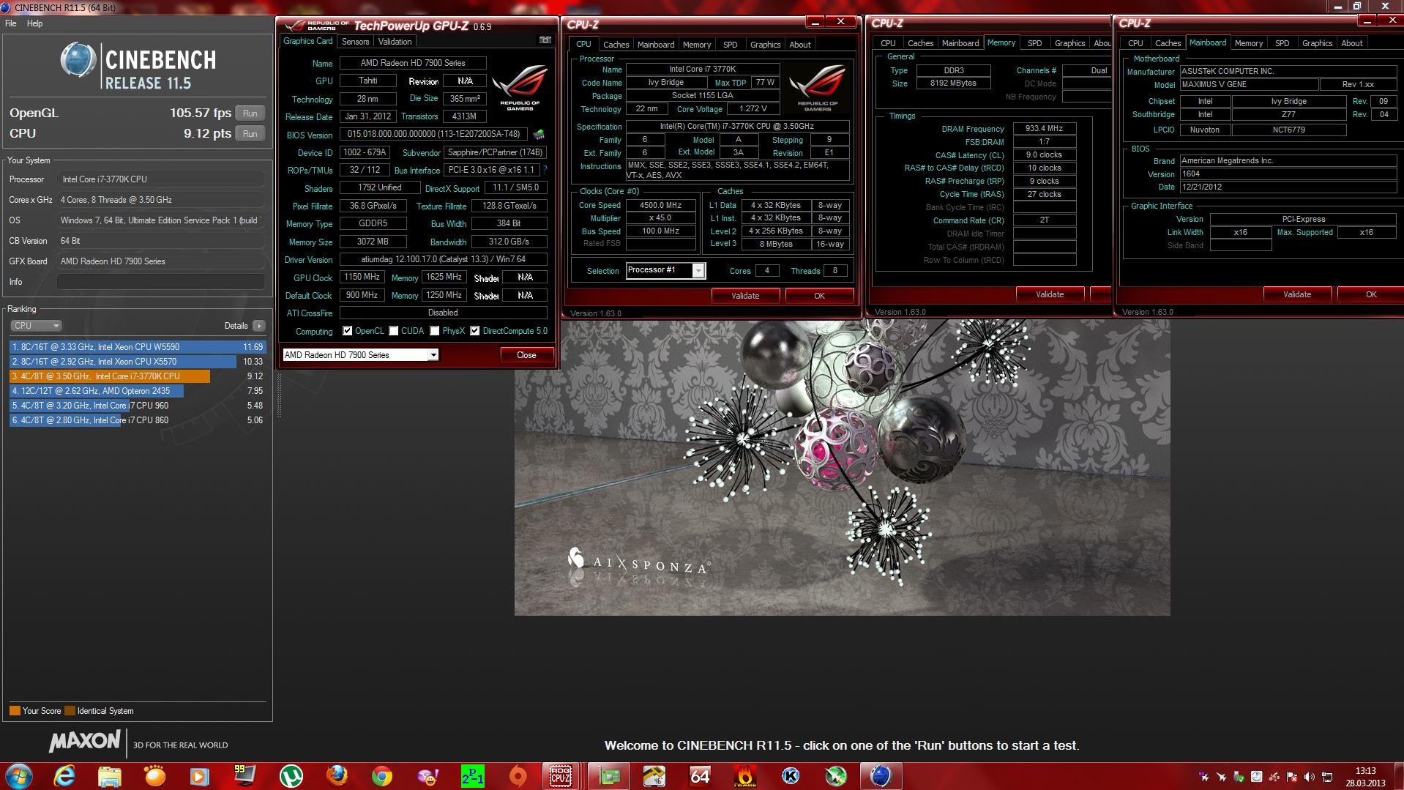
Task: Open Windows Media Player taskbar icon
Action: click(200, 775)
